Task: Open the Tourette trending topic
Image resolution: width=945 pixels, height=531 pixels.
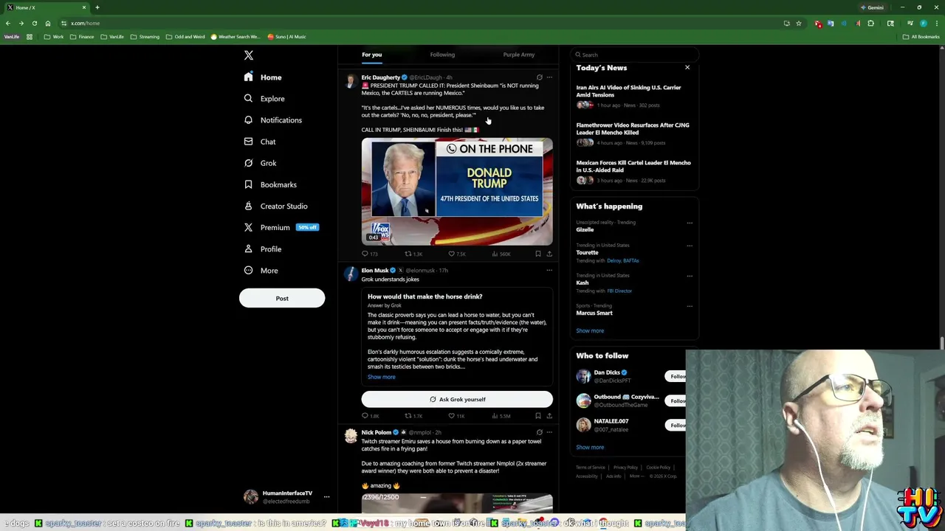Action: [x=587, y=253]
